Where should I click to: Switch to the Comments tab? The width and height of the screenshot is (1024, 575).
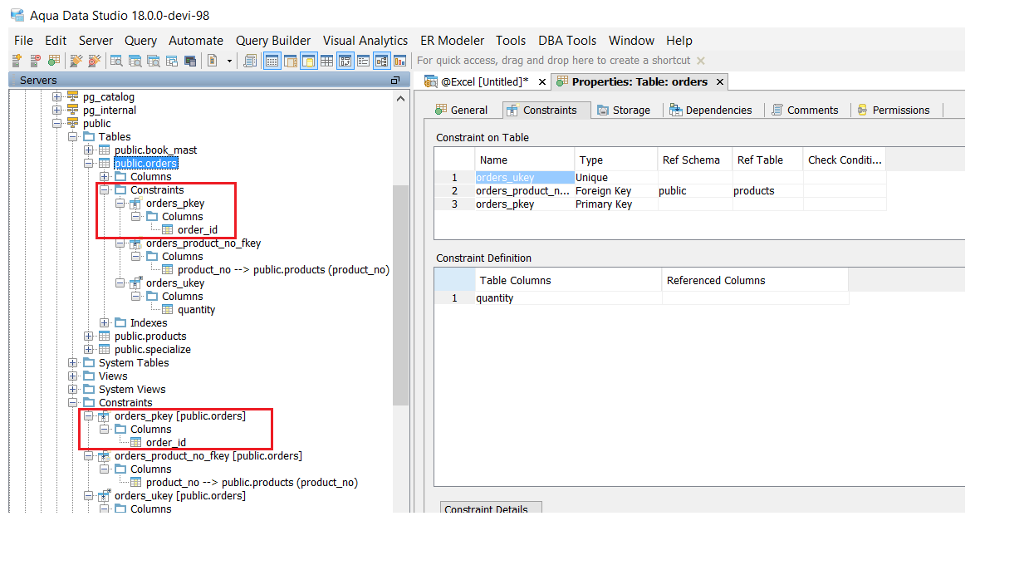click(806, 110)
